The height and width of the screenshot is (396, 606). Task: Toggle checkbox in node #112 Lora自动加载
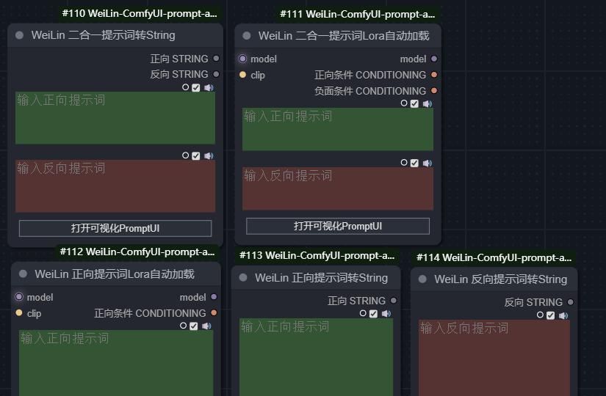click(x=194, y=326)
